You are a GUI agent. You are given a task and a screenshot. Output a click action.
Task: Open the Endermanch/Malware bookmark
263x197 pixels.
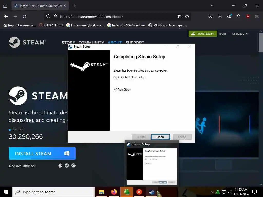85,25
